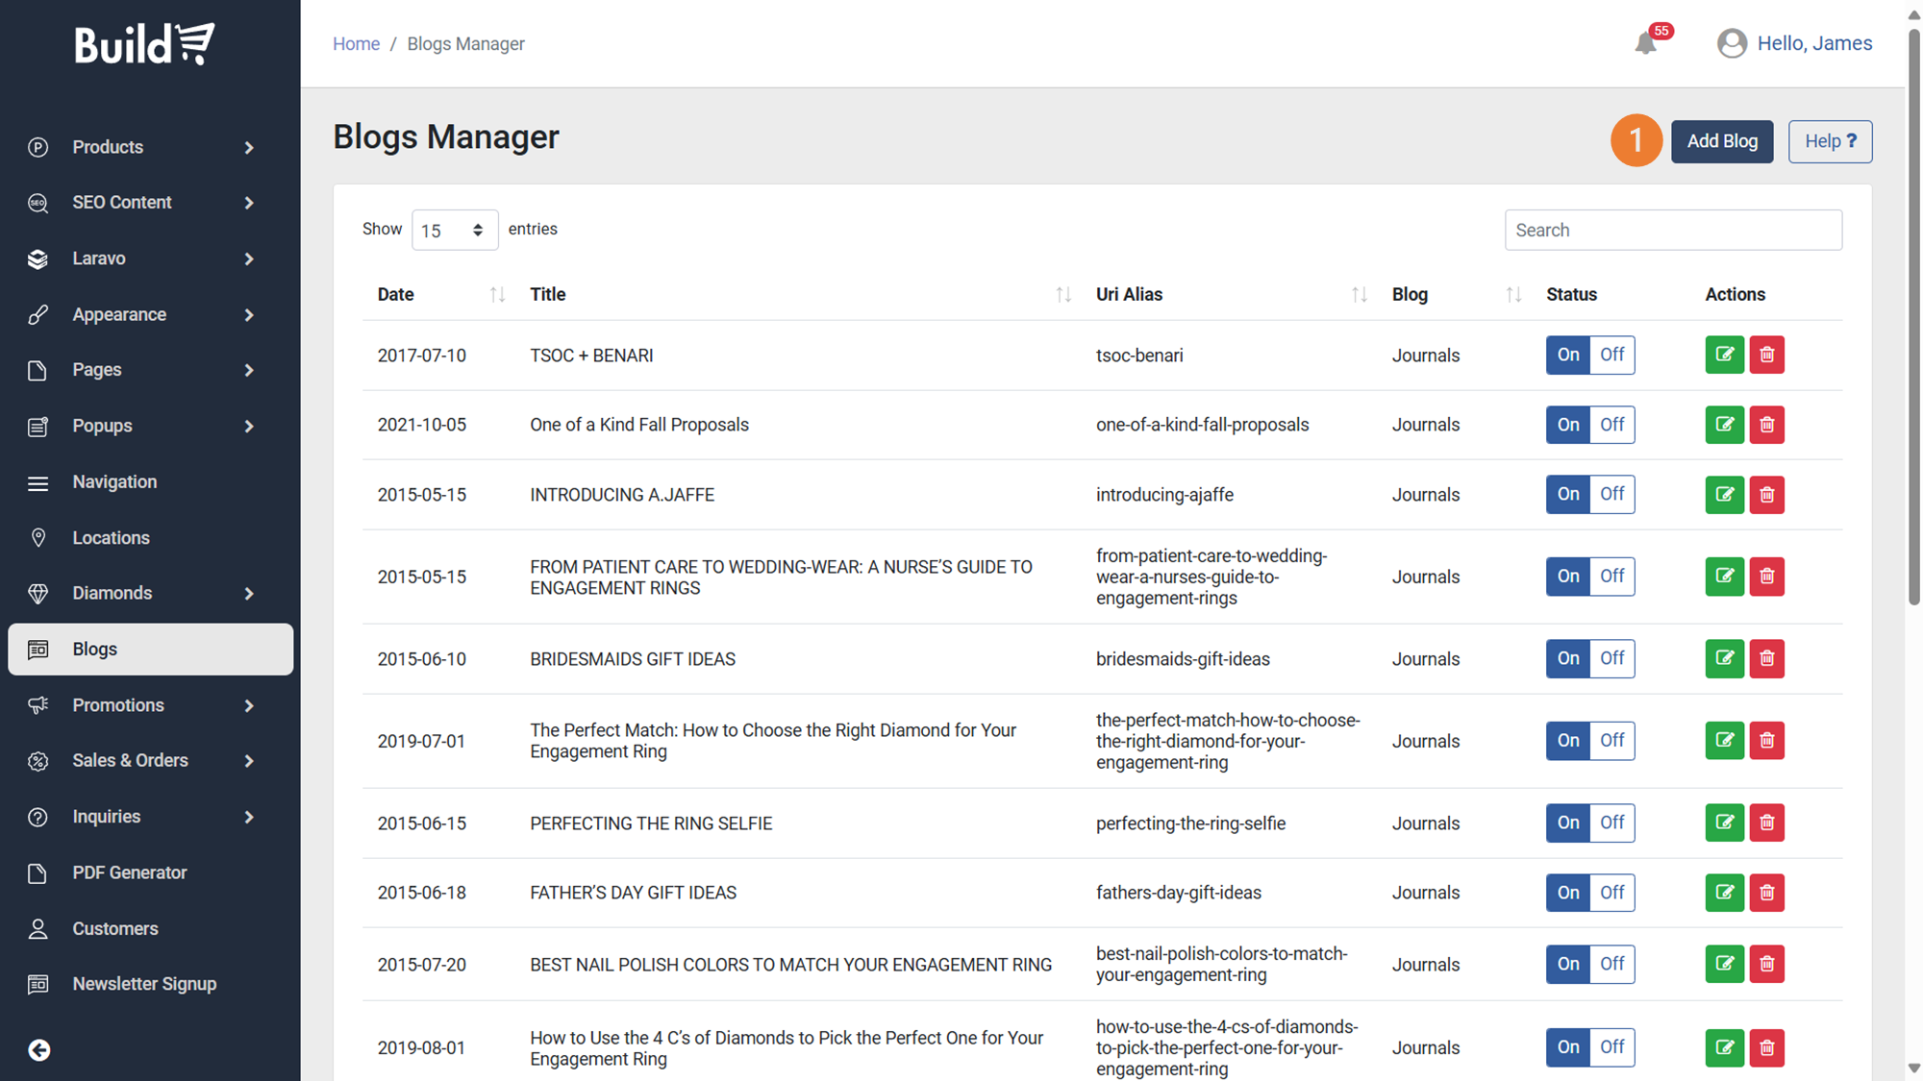Image resolution: width=1923 pixels, height=1081 pixels.
Task: Click the user avatar icon
Action: (1732, 43)
